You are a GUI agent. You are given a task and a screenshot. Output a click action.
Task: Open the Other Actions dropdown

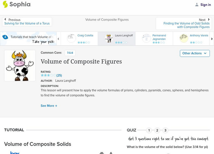pos(194,53)
